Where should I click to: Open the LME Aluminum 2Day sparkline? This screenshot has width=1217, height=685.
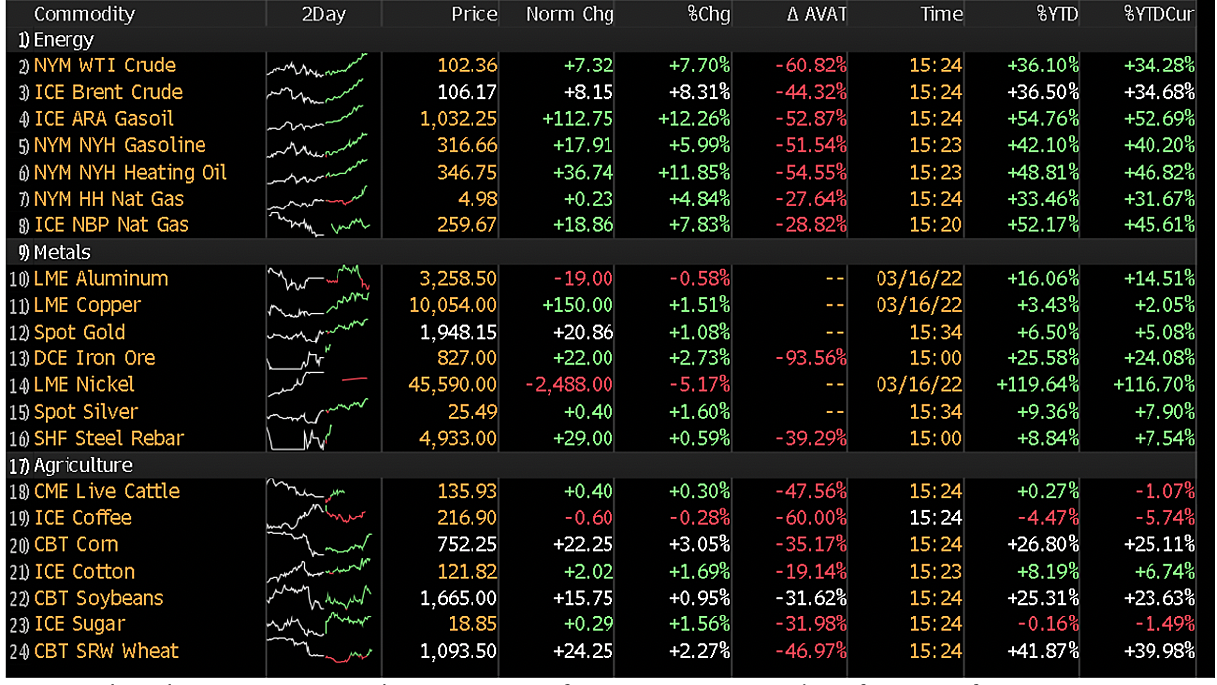click(x=318, y=279)
